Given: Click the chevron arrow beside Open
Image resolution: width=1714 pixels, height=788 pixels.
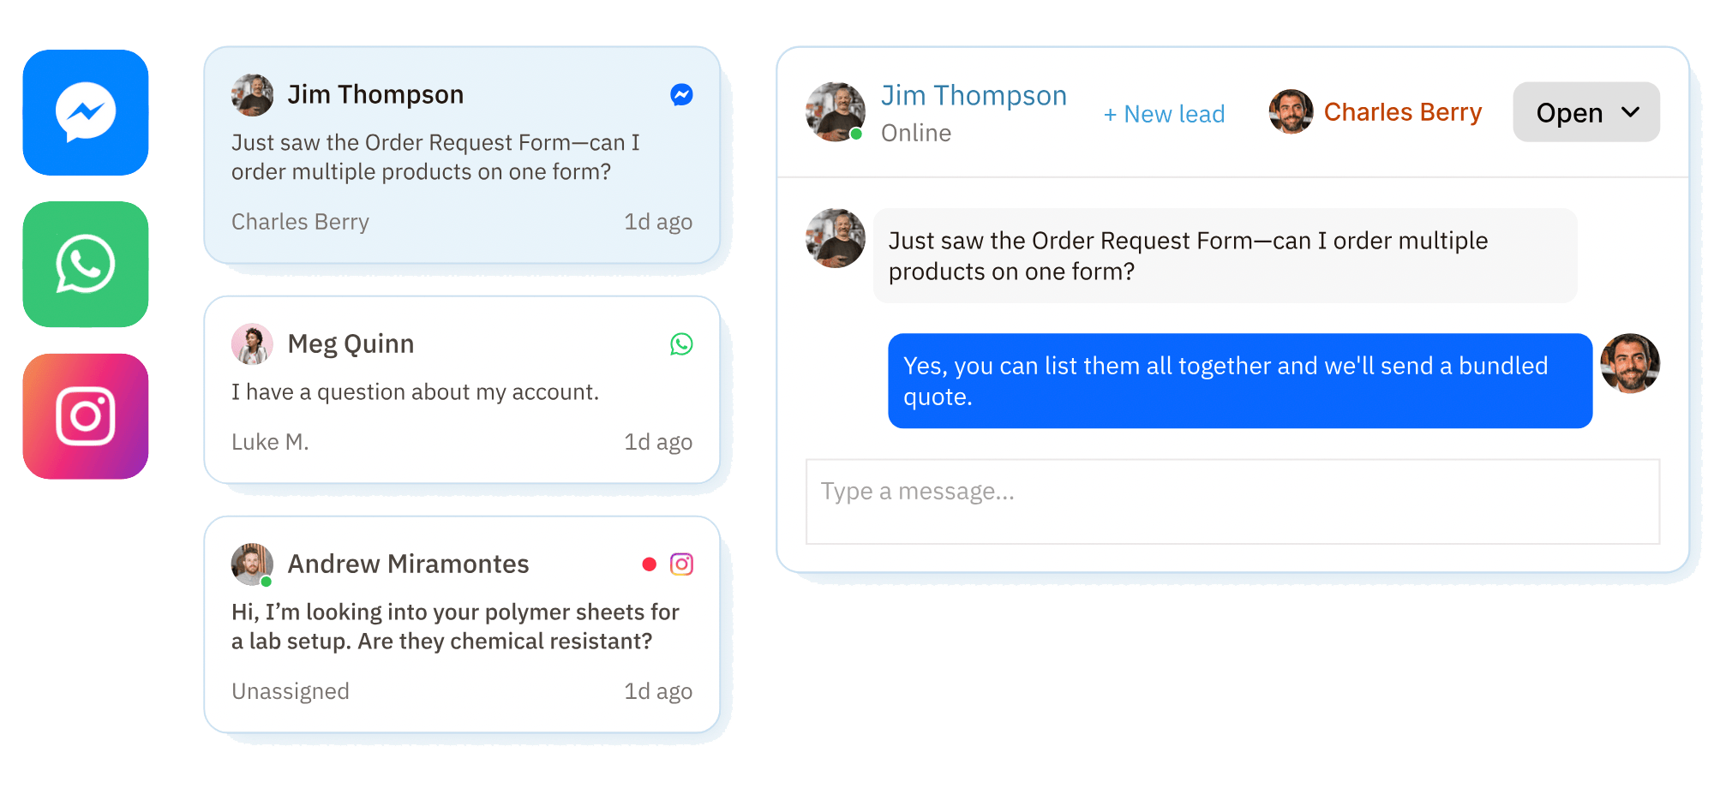Looking at the screenshot, I should point(1631,112).
